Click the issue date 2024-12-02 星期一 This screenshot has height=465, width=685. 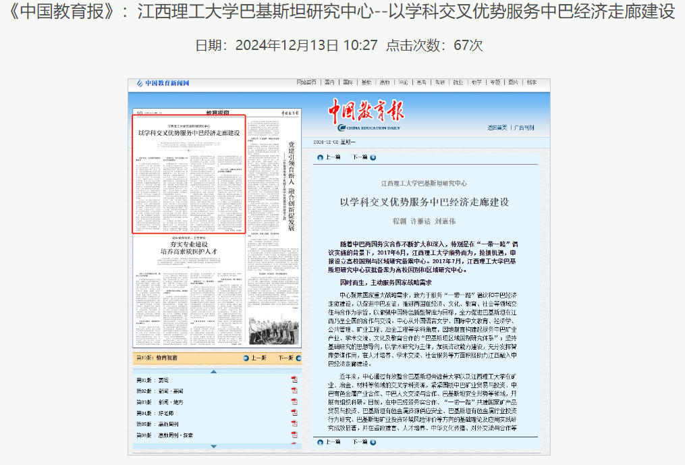[x=334, y=142]
